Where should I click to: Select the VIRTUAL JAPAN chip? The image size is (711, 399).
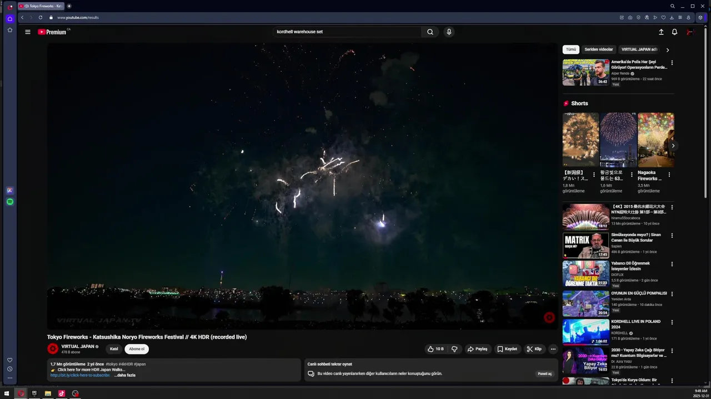(639, 49)
